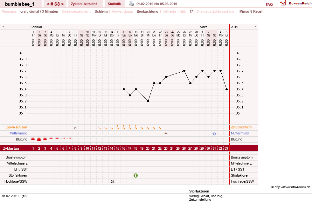Image resolution: width=312 pixels, height=208 pixels.
Task: Click the value 68 in Hochlage/SSW row
Action: (x=112, y=181)
